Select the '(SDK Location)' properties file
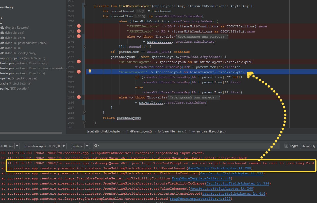 15,89
